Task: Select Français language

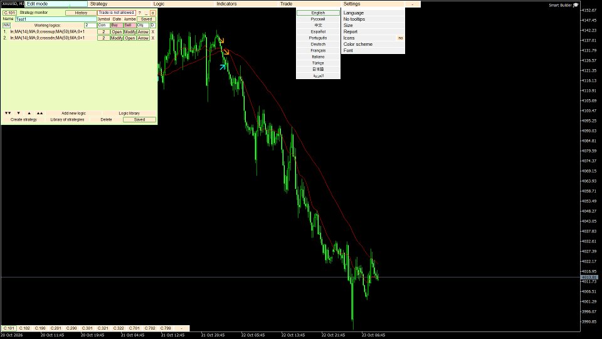Action: click(319, 51)
